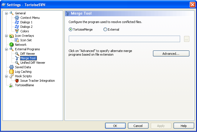Collapse the Icon Overlays tree node

click(6, 36)
